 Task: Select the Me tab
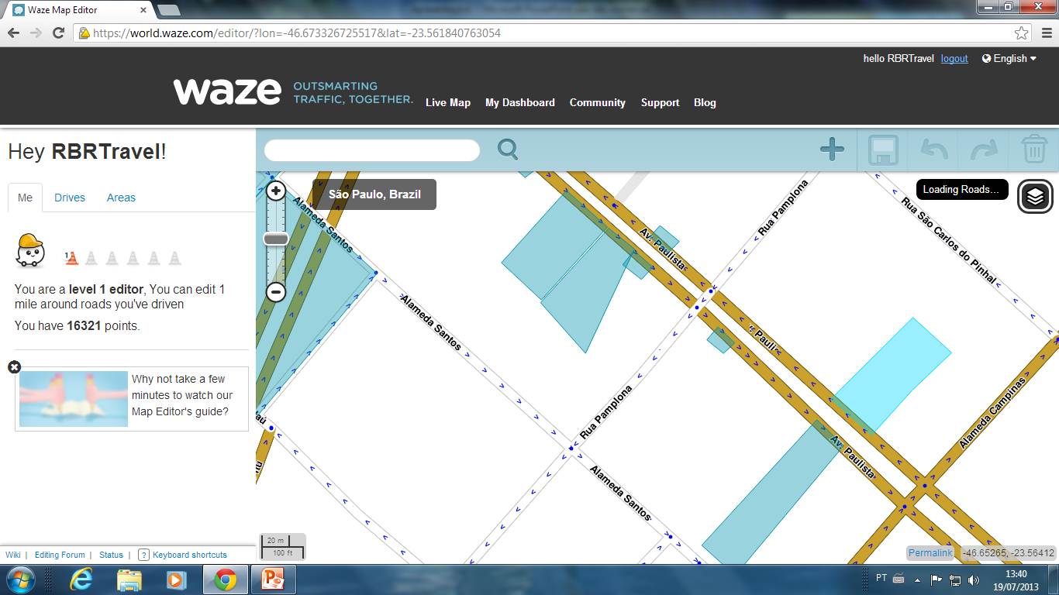pos(25,198)
